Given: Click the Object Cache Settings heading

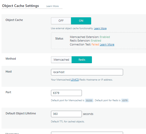Looking at the screenshot, I should (21, 6).
